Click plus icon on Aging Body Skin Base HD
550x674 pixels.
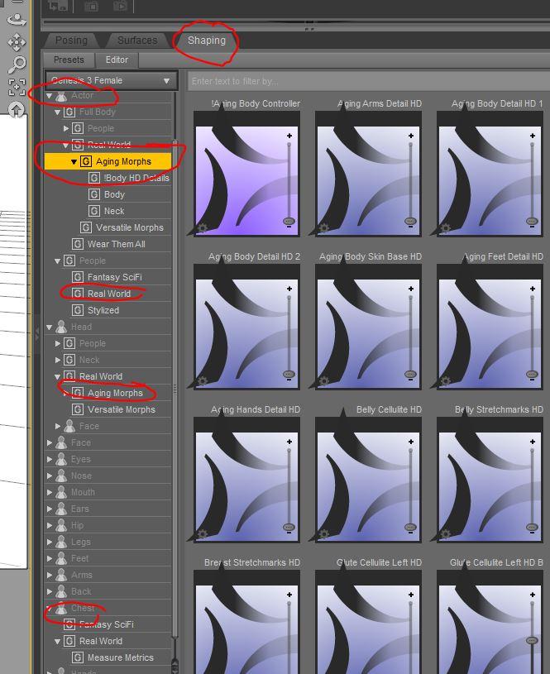tap(411, 289)
